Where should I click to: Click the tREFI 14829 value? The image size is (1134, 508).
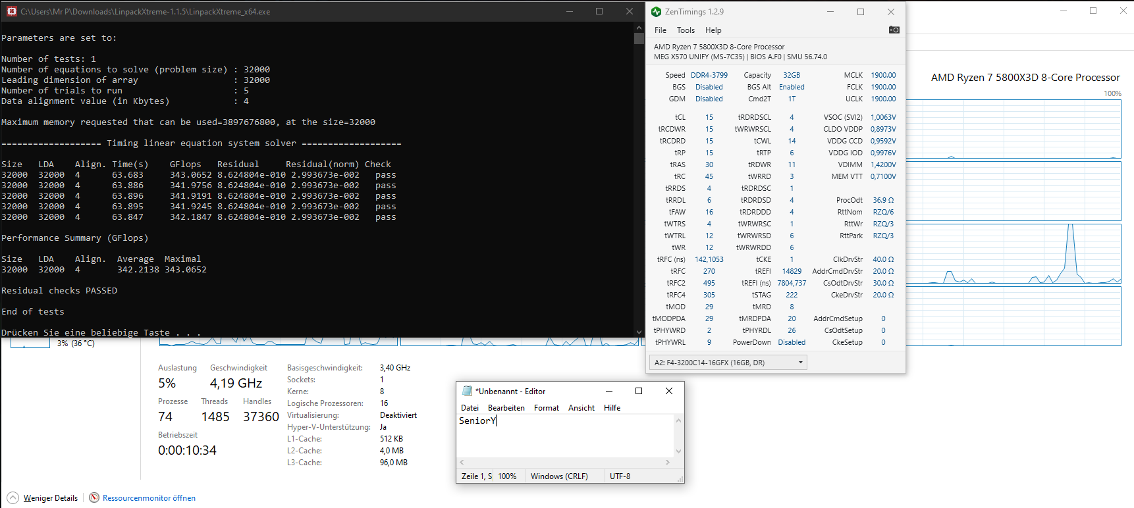(792, 271)
